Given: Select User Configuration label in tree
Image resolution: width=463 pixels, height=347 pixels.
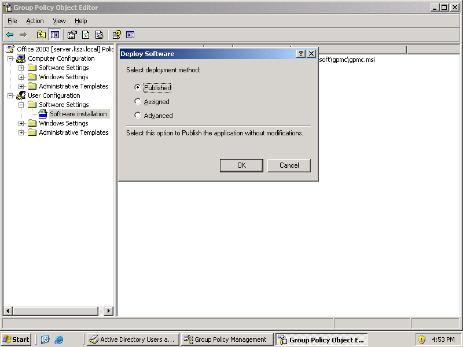Looking at the screenshot, I should click(x=54, y=95).
